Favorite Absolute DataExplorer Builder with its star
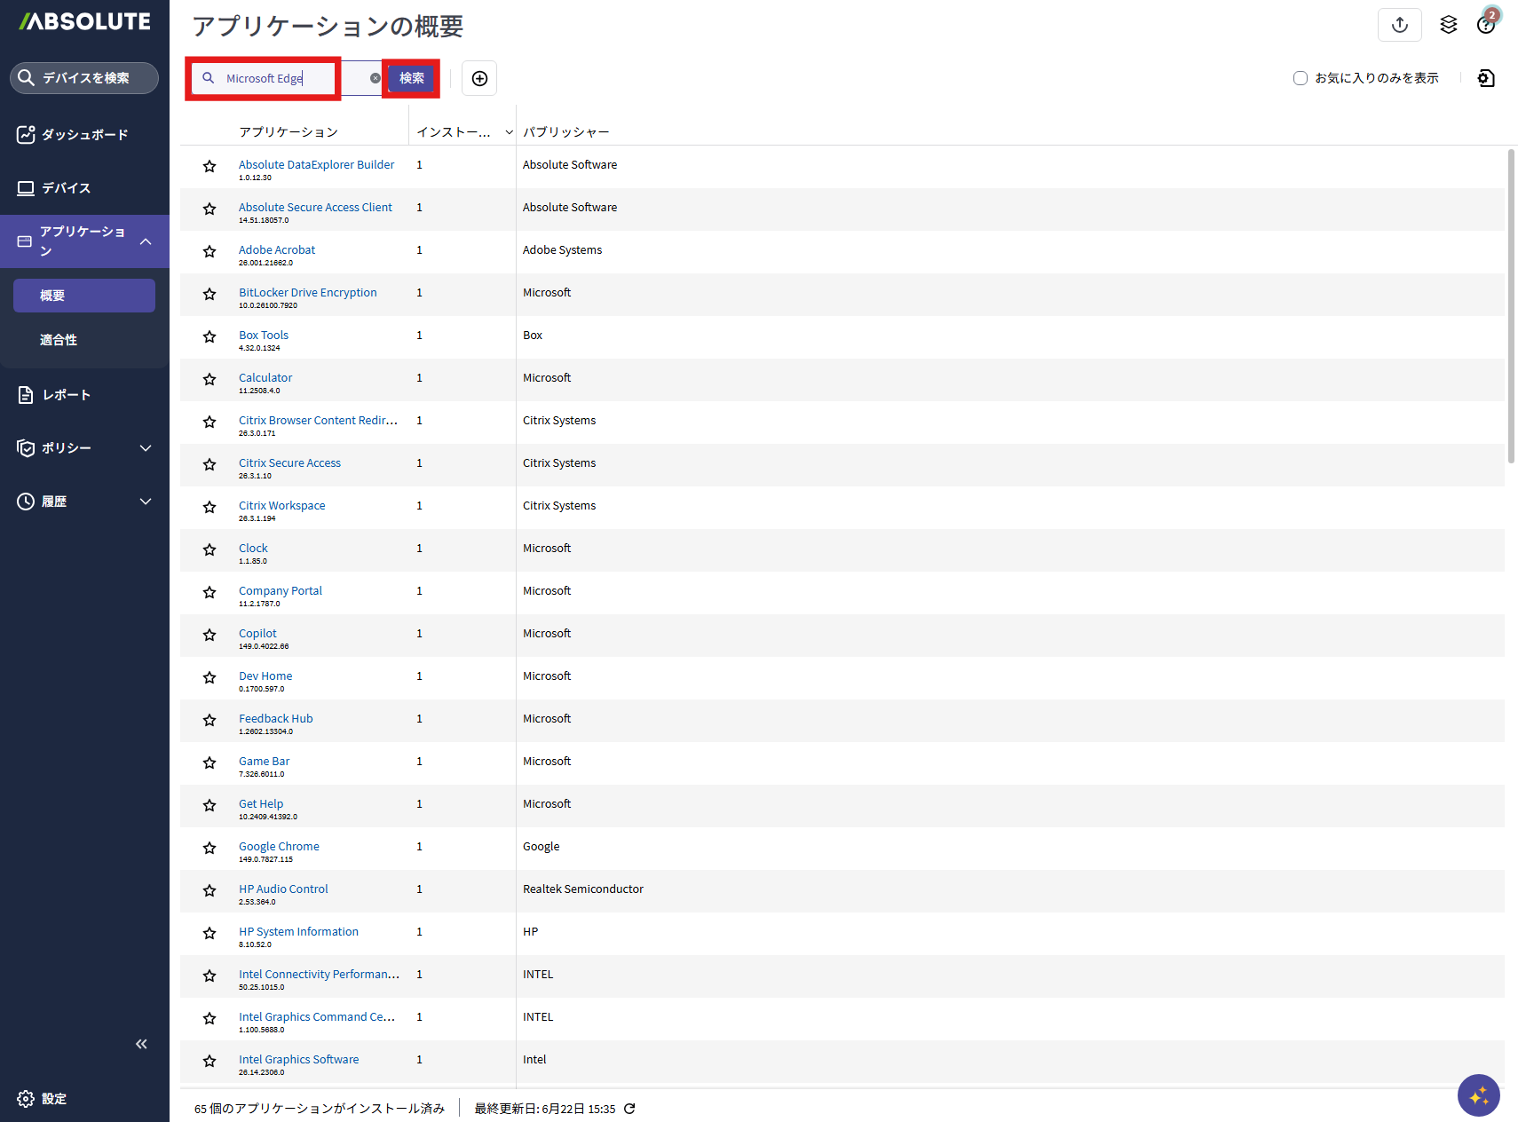This screenshot has width=1518, height=1122. click(x=210, y=166)
